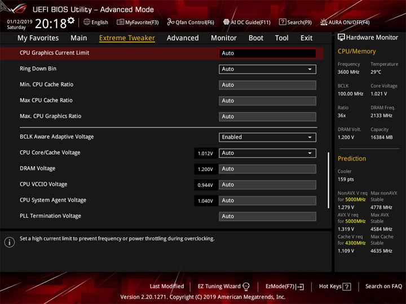Switch to My Favorites tab
This screenshot has height=304, width=406.
[38, 38]
